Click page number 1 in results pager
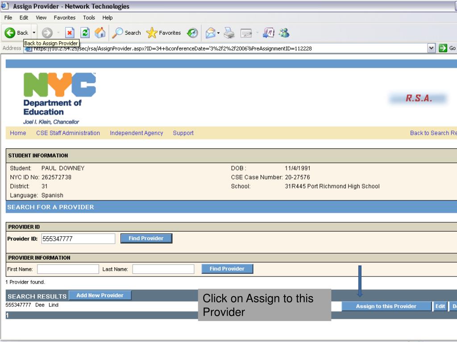This screenshot has height=342, width=457. tap(7, 316)
